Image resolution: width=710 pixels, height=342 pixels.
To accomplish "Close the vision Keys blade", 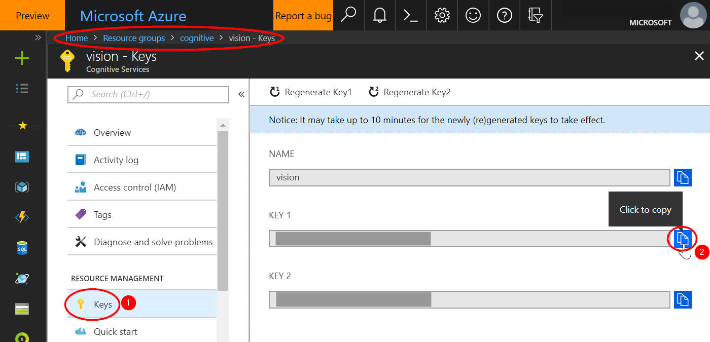I will pyautogui.click(x=699, y=56).
